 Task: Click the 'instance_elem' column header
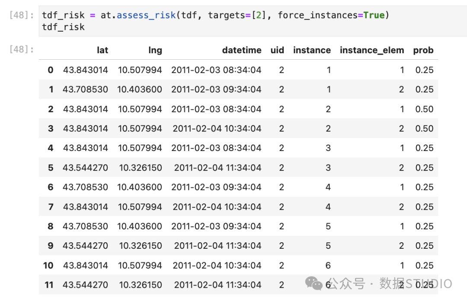[372, 50]
